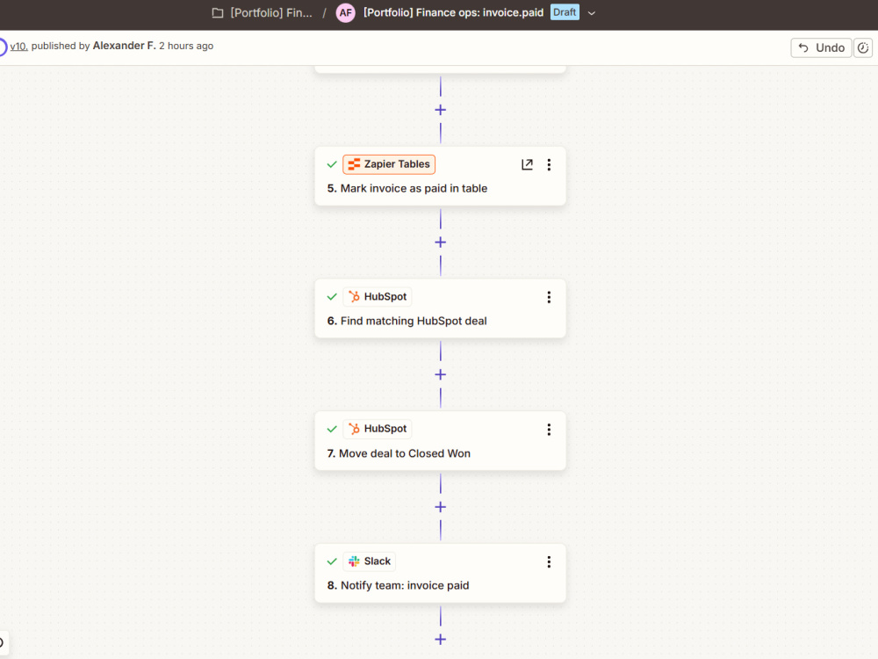Open [Portfolio] Fin... folder breadcrumb
Screen dimensions: 878x659
(271, 13)
